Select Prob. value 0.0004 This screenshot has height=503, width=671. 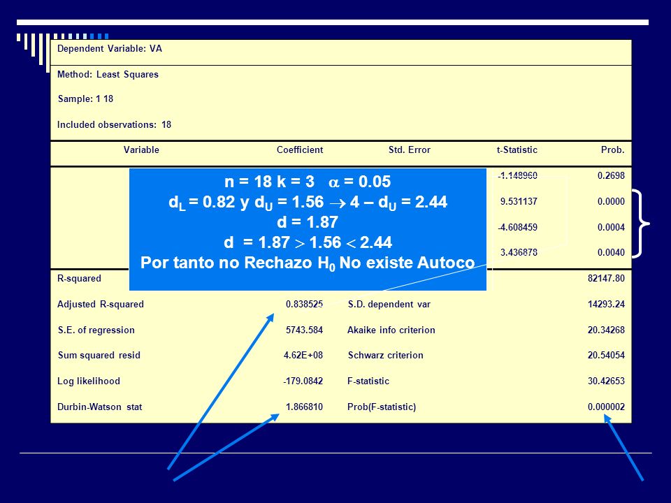[x=611, y=227]
